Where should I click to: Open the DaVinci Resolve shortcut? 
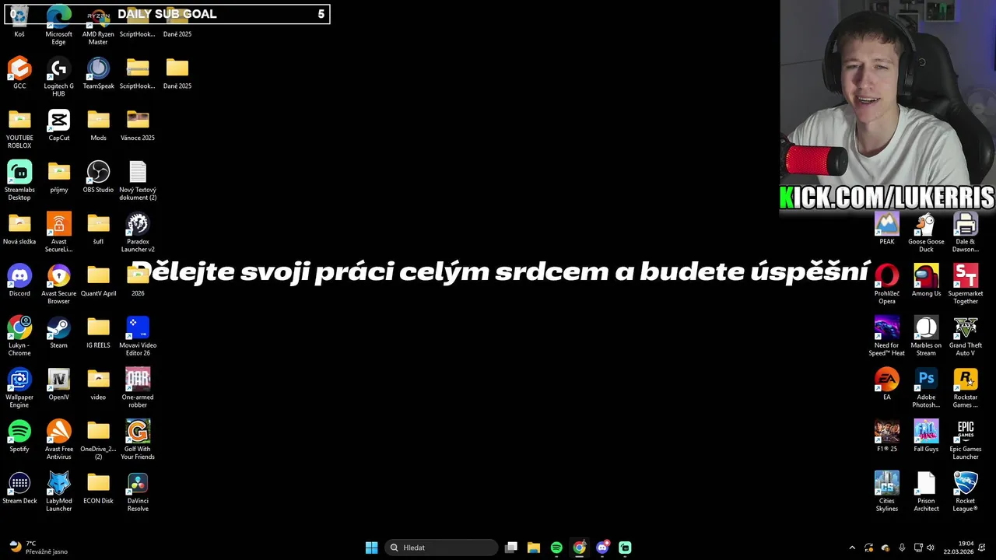pyautogui.click(x=138, y=492)
